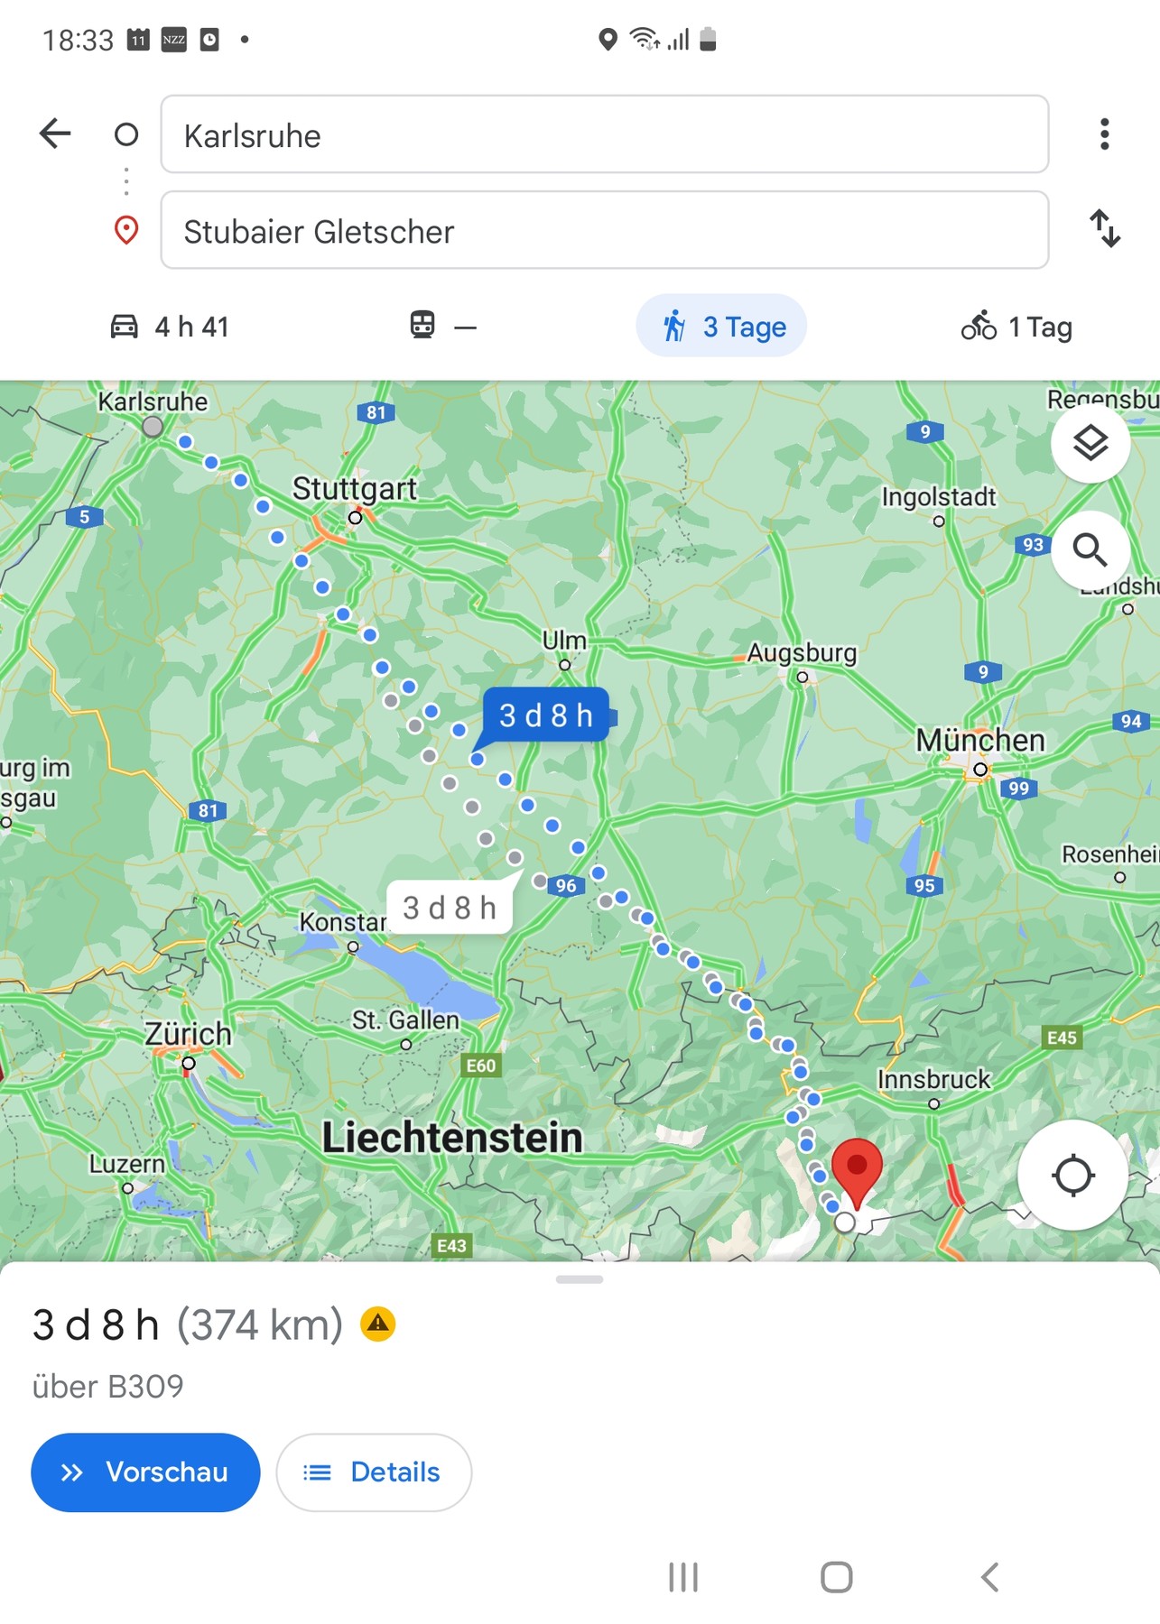Tap the back arrow icon

tap(55, 134)
